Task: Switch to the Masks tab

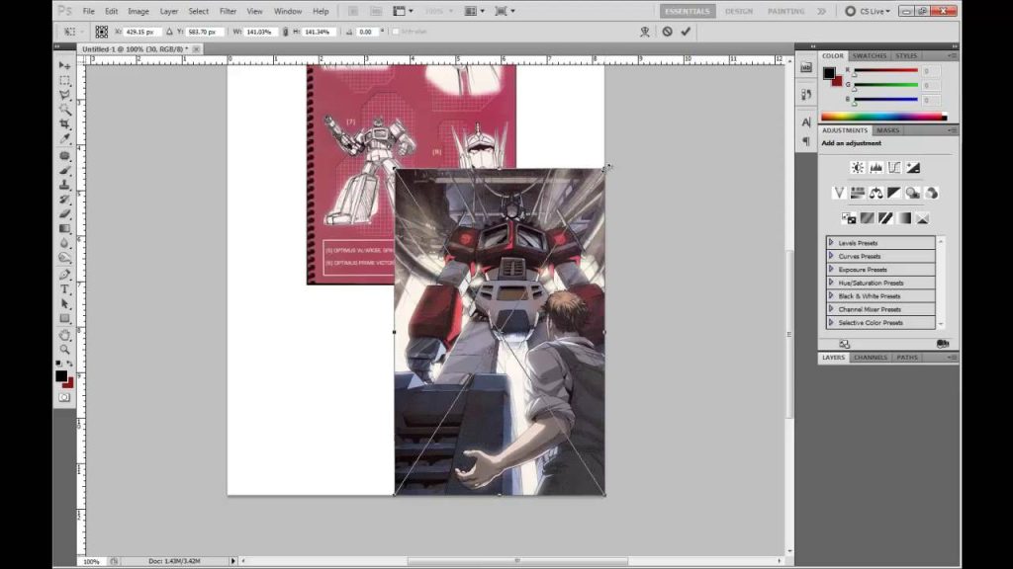Action: [887, 130]
